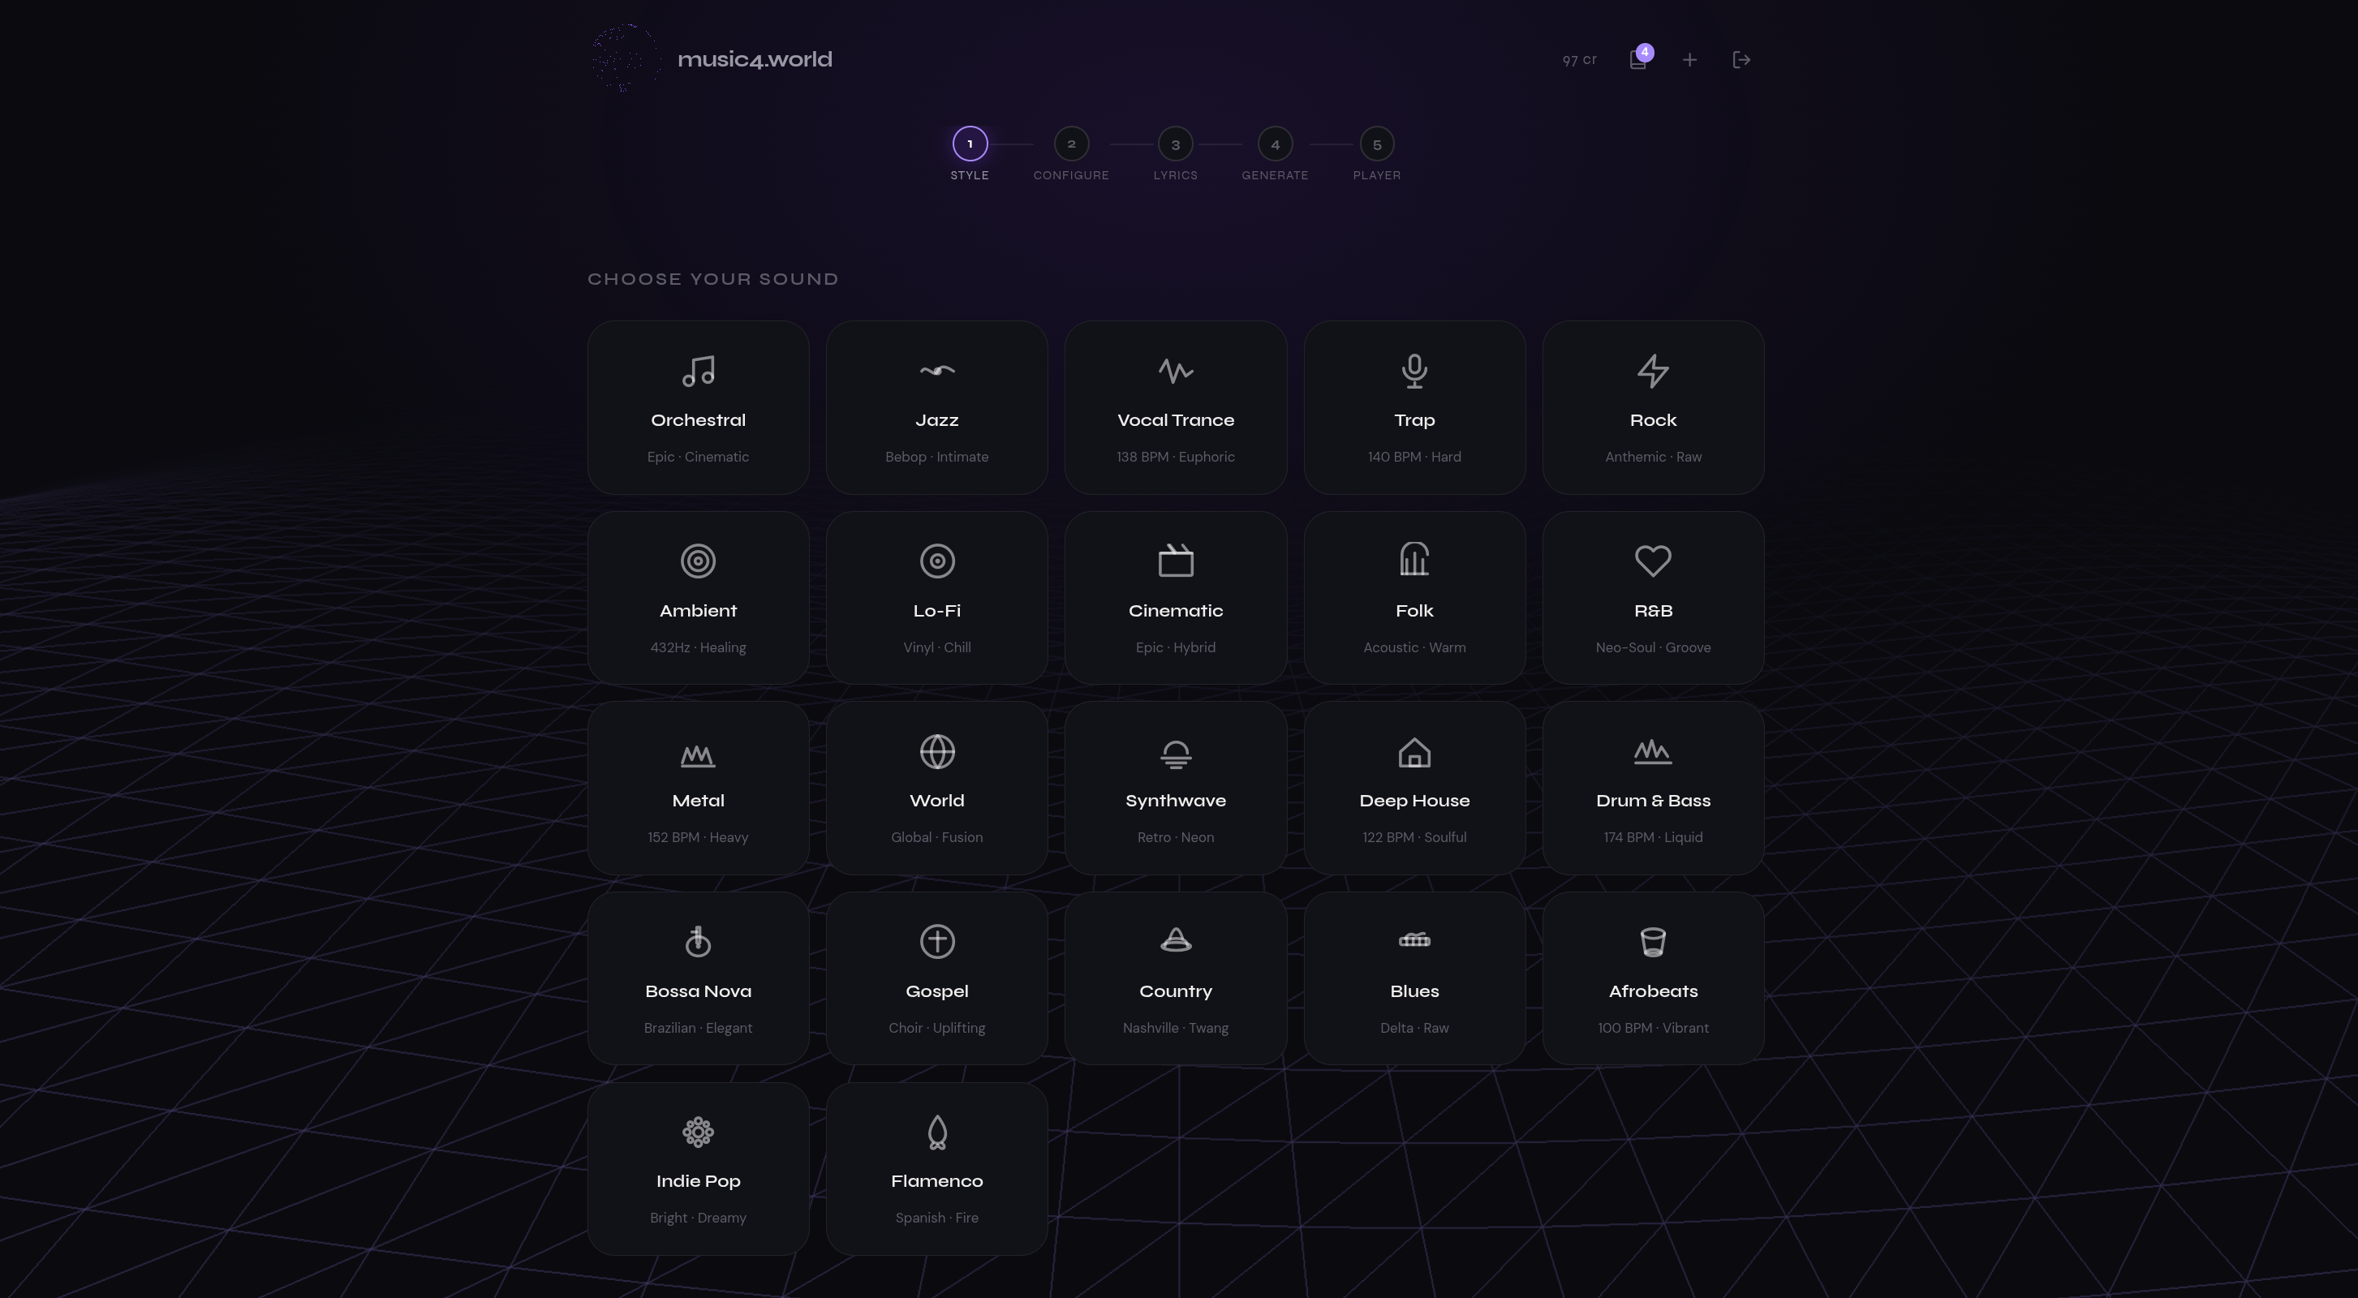This screenshot has width=2358, height=1298.
Task: Pick the Vocal Trance waveform icon
Action: pyautogui.click(x=1175, y=371)
